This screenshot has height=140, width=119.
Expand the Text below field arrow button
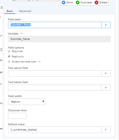pyautogui.click(x=106, y=88)
